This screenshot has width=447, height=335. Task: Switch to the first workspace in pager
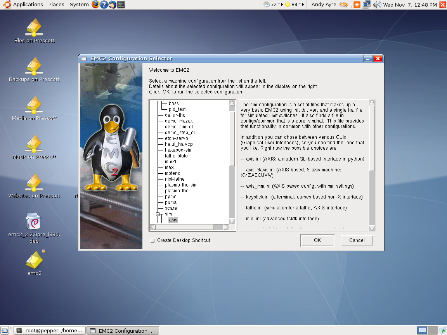pos(423,330)
